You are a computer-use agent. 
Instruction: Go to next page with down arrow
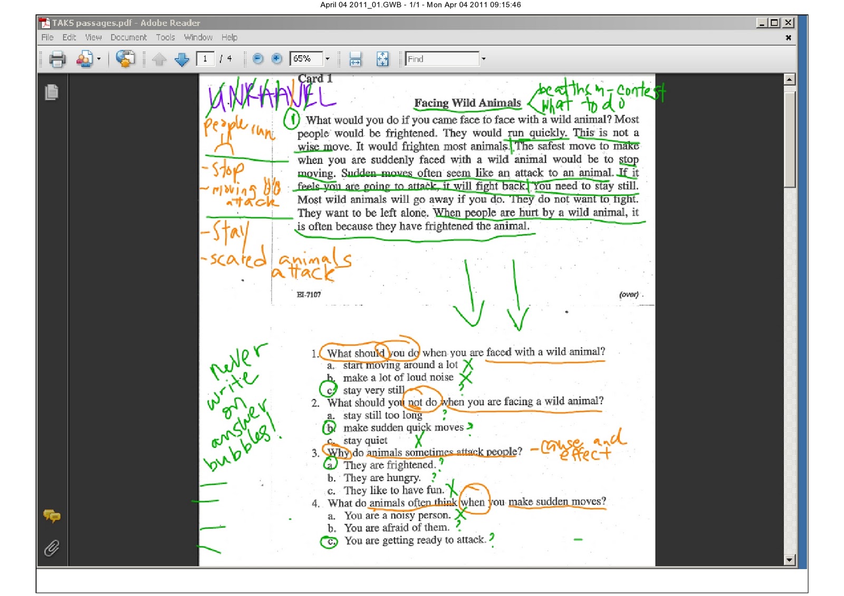pyautogui.click(x=182, y=59)
